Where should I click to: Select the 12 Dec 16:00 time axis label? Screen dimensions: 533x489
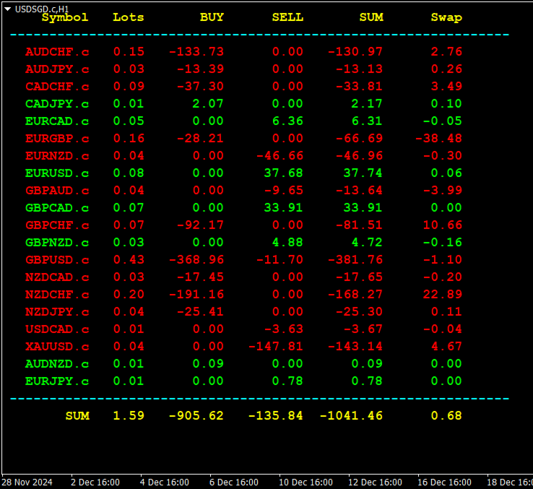[375, 483]
